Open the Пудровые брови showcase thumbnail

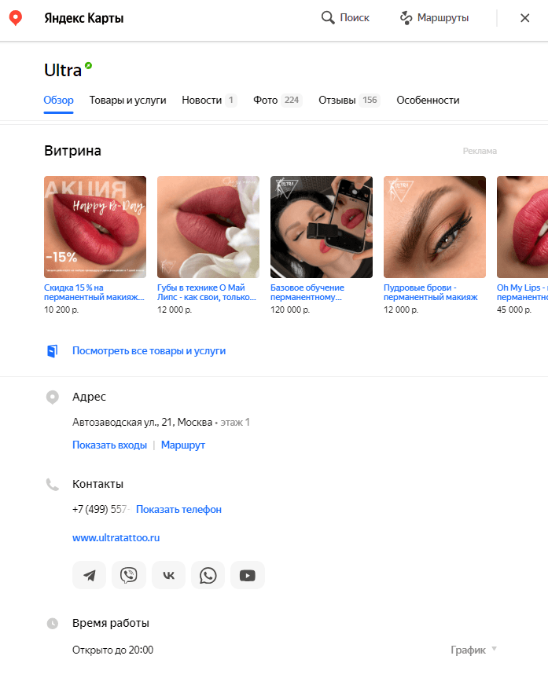(435, 227)
